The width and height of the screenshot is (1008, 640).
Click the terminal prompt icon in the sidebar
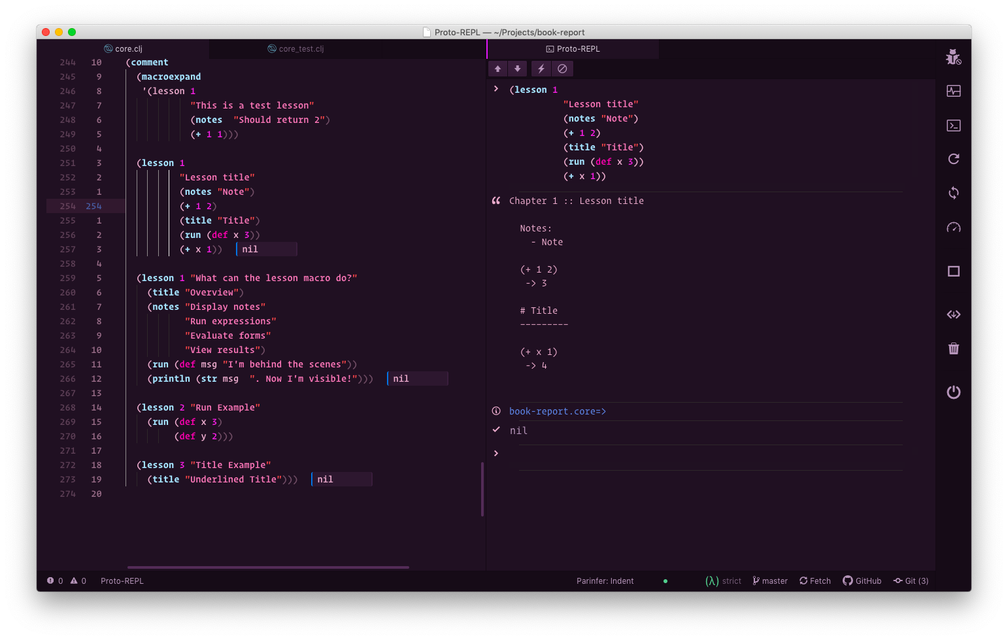click(x=953, y=126)
